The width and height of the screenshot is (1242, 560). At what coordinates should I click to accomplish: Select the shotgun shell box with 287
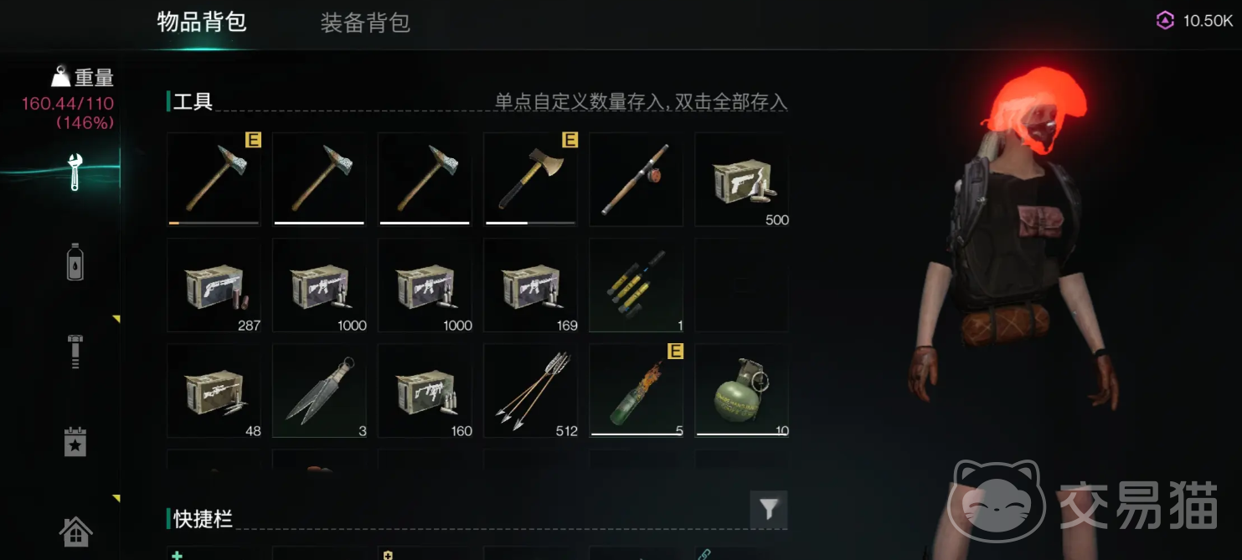(214, 285)
